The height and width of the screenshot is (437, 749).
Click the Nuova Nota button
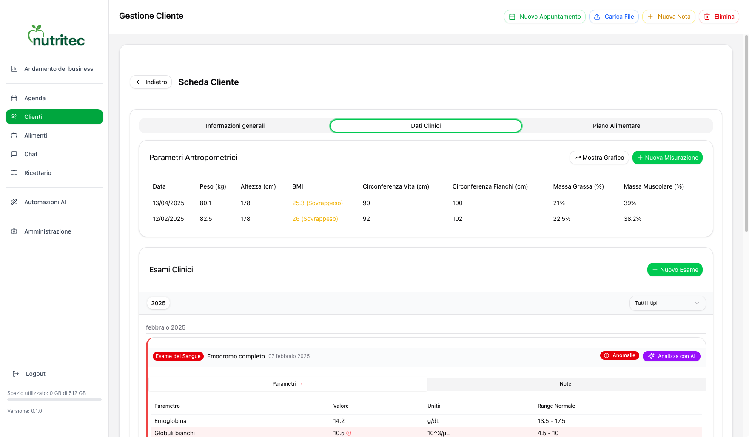[x=669, y=17]
